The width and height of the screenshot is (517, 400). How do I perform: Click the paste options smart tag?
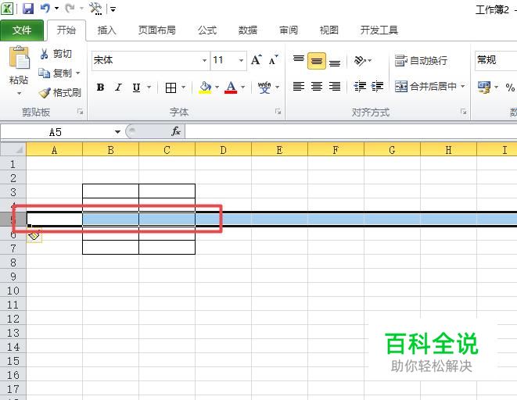click(x=34, y=235)
